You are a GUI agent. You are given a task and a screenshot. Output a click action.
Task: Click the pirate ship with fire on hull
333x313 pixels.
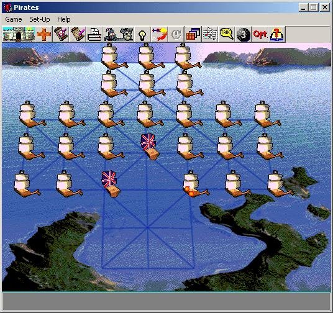(x=195, y=184)
